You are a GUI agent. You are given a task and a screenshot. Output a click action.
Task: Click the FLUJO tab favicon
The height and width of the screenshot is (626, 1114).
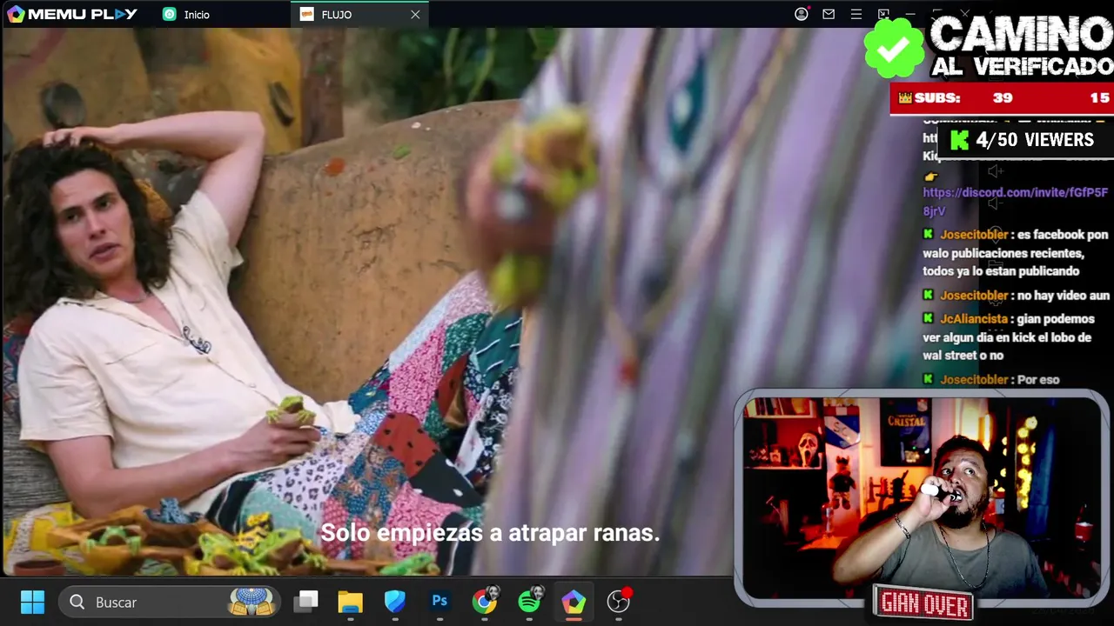click(306, 14)
